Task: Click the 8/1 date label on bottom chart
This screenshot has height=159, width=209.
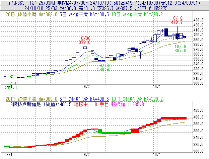Action: [x=9, y=155]
